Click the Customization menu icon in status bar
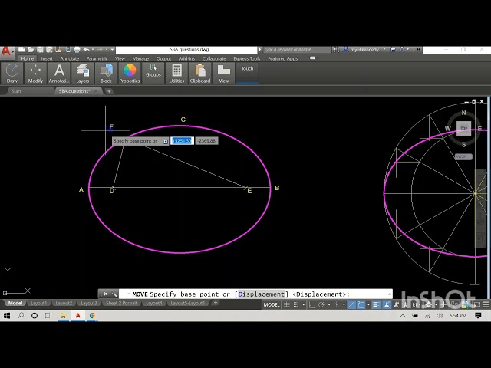This screenshot has width=491, height=368. coord(486,304)
